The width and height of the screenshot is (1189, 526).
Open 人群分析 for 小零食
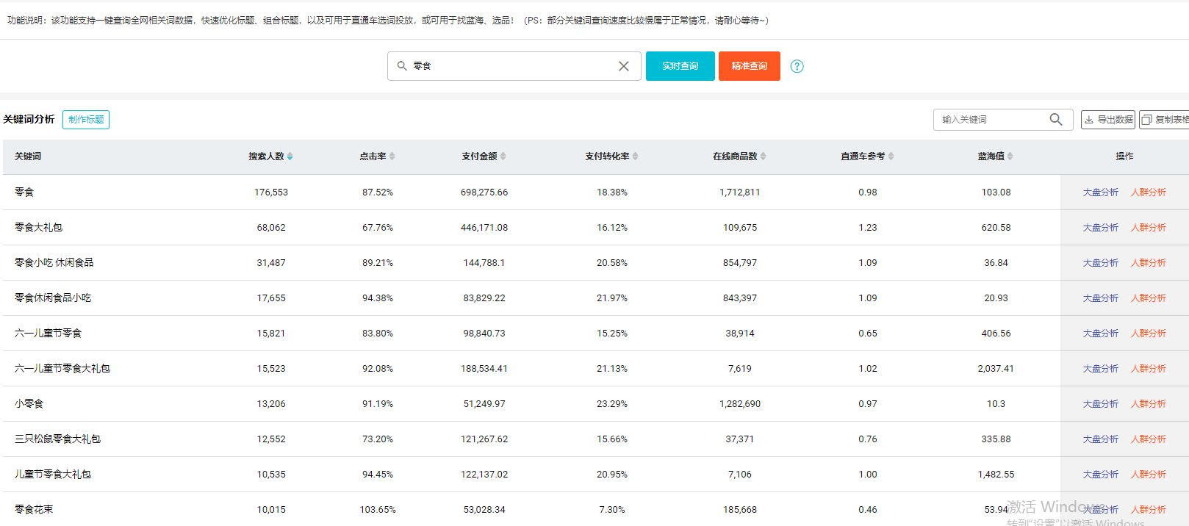click(1149, 404)
